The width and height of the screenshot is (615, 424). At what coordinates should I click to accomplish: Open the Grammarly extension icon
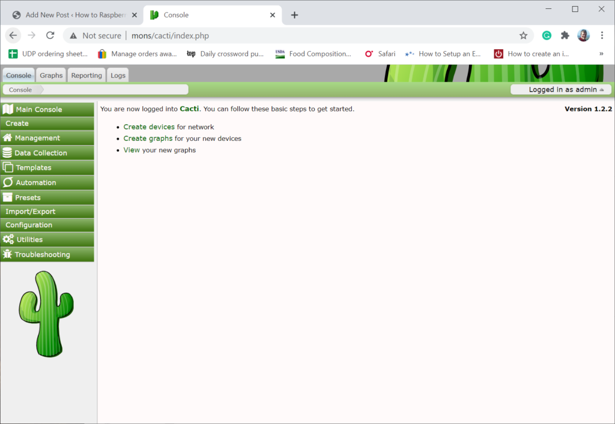point(547,35)
